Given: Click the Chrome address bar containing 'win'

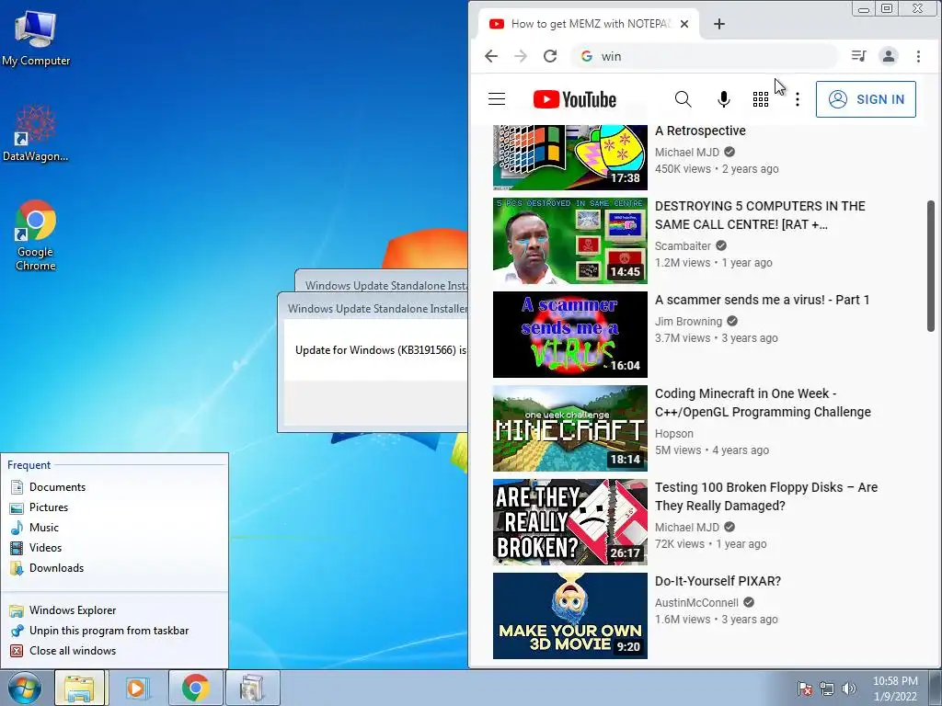Looking at the screenshot, I should point(704,56).
